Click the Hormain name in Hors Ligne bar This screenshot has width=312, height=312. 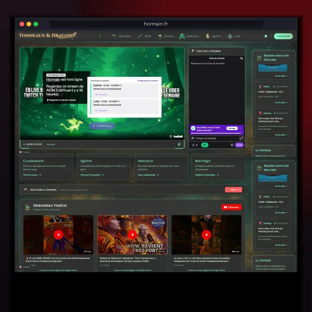tap(51, 144)
